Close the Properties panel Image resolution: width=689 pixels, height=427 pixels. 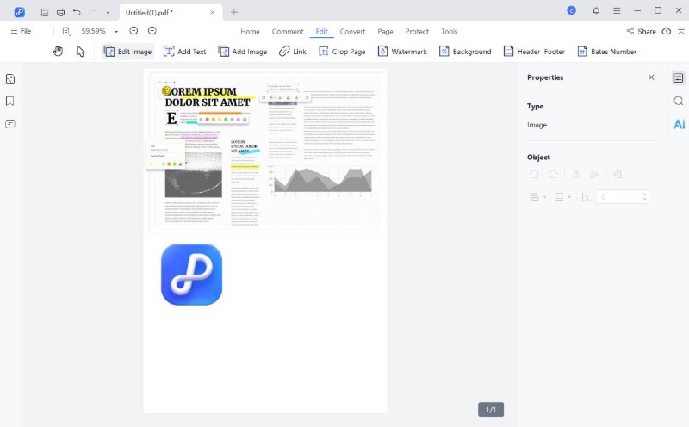pos(651,77)
